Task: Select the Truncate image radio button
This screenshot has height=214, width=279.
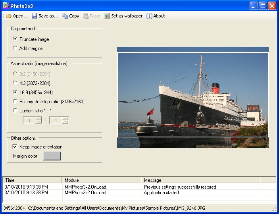Action: (15, 39)
